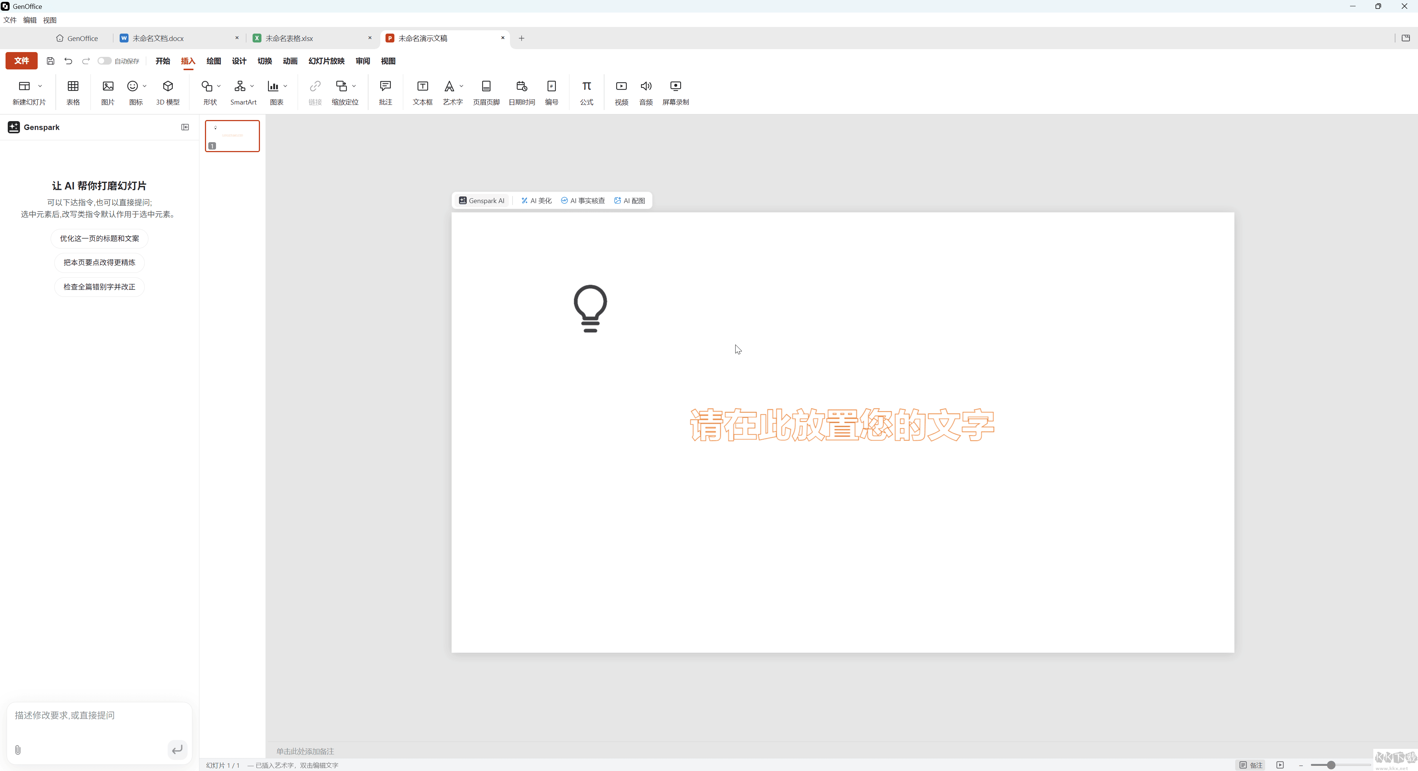Insert slide number using 编号
The width and height of the screenshot is (1418, 771).
coord(551,92)
